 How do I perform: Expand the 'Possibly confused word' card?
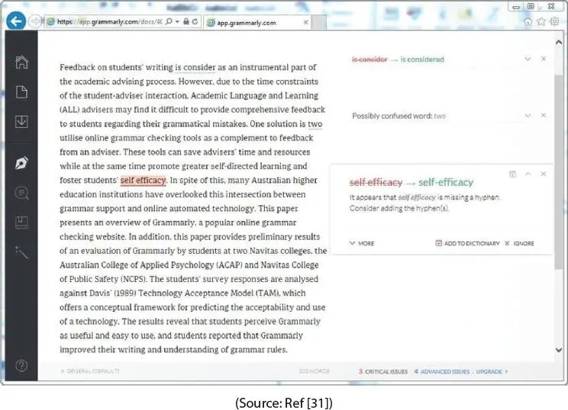point(528,115)
